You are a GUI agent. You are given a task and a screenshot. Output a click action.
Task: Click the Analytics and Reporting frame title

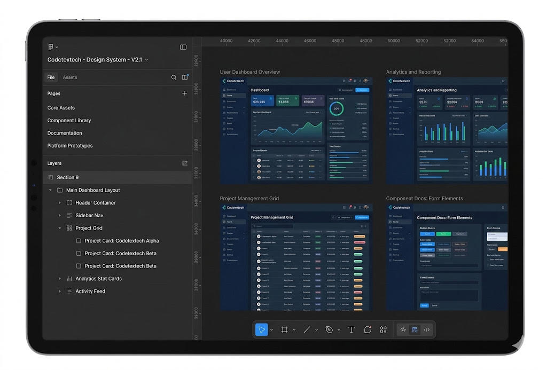tap(413, 72)
